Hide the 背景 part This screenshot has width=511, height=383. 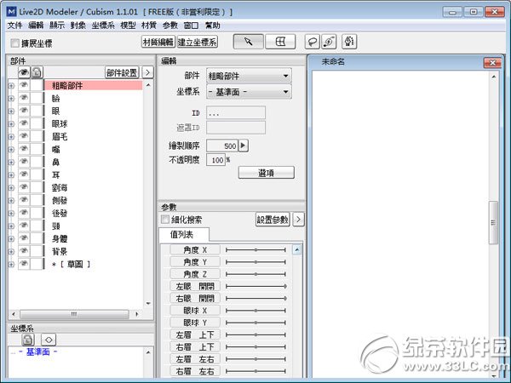(x=24, y=251)
